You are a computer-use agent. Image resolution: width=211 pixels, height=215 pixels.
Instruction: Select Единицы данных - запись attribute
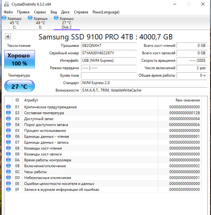click(46, 142)
